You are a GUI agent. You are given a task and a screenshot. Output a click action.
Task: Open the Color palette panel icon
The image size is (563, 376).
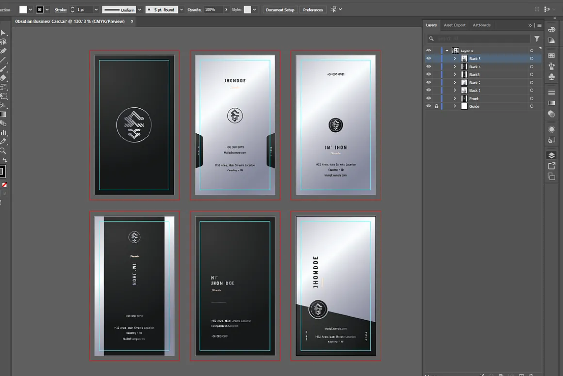(x=552, y=30)
